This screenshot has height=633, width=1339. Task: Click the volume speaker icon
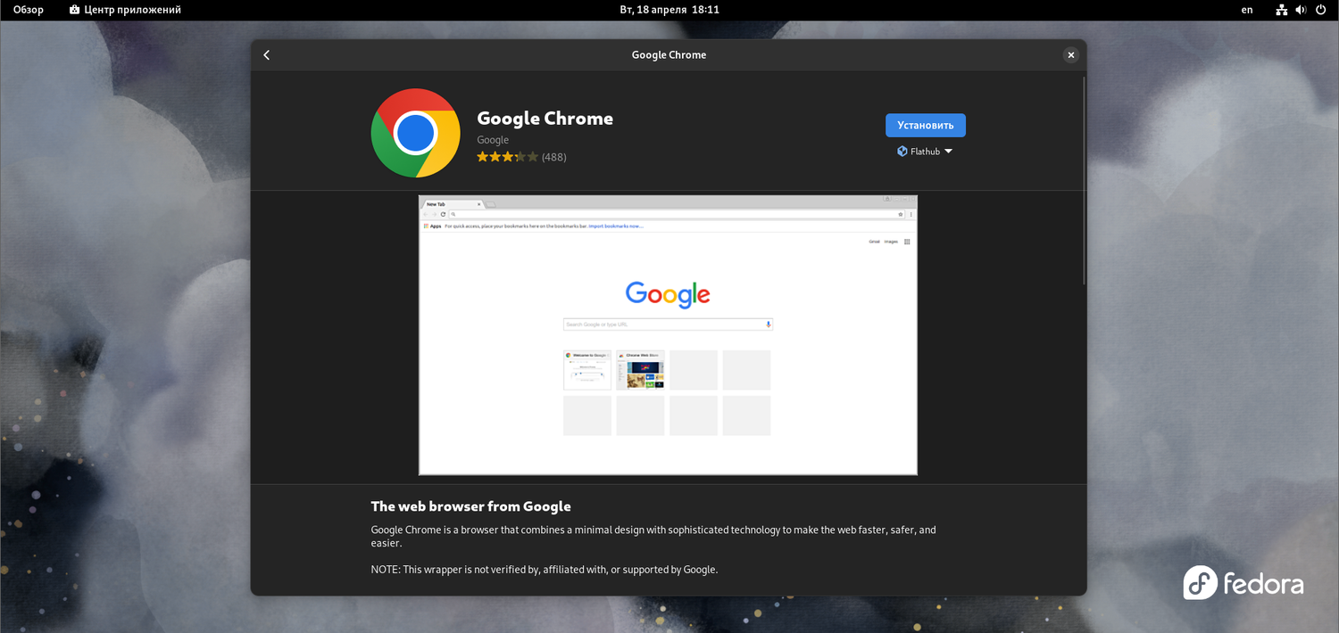pos(1301,10)
